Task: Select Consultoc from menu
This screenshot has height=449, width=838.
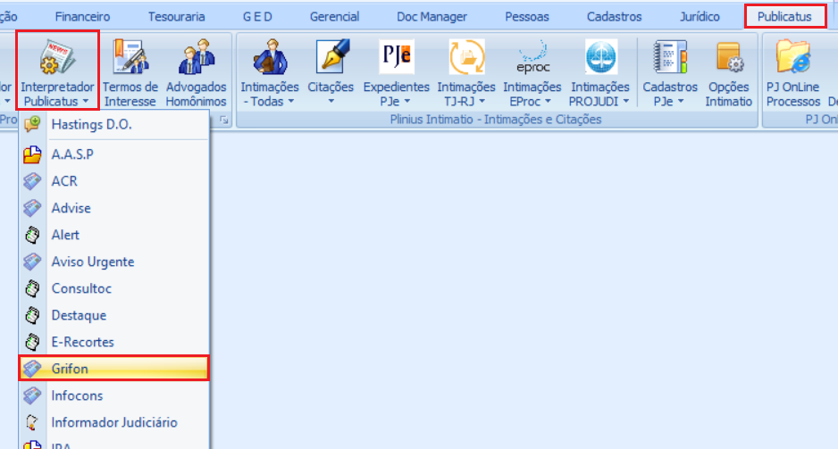Action: tap(113, 288)
